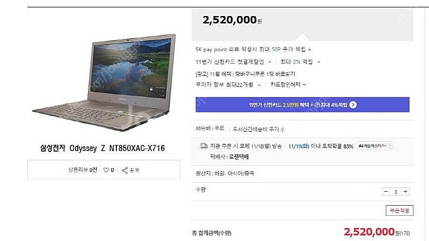
Task: Click the delivery truck icon
Action: coord(204,146)
